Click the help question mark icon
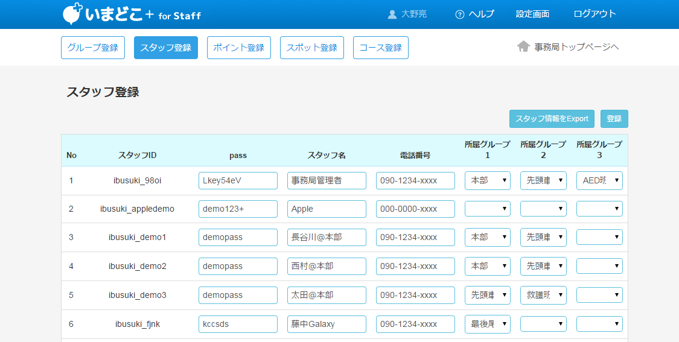 [x=460, y=14]
